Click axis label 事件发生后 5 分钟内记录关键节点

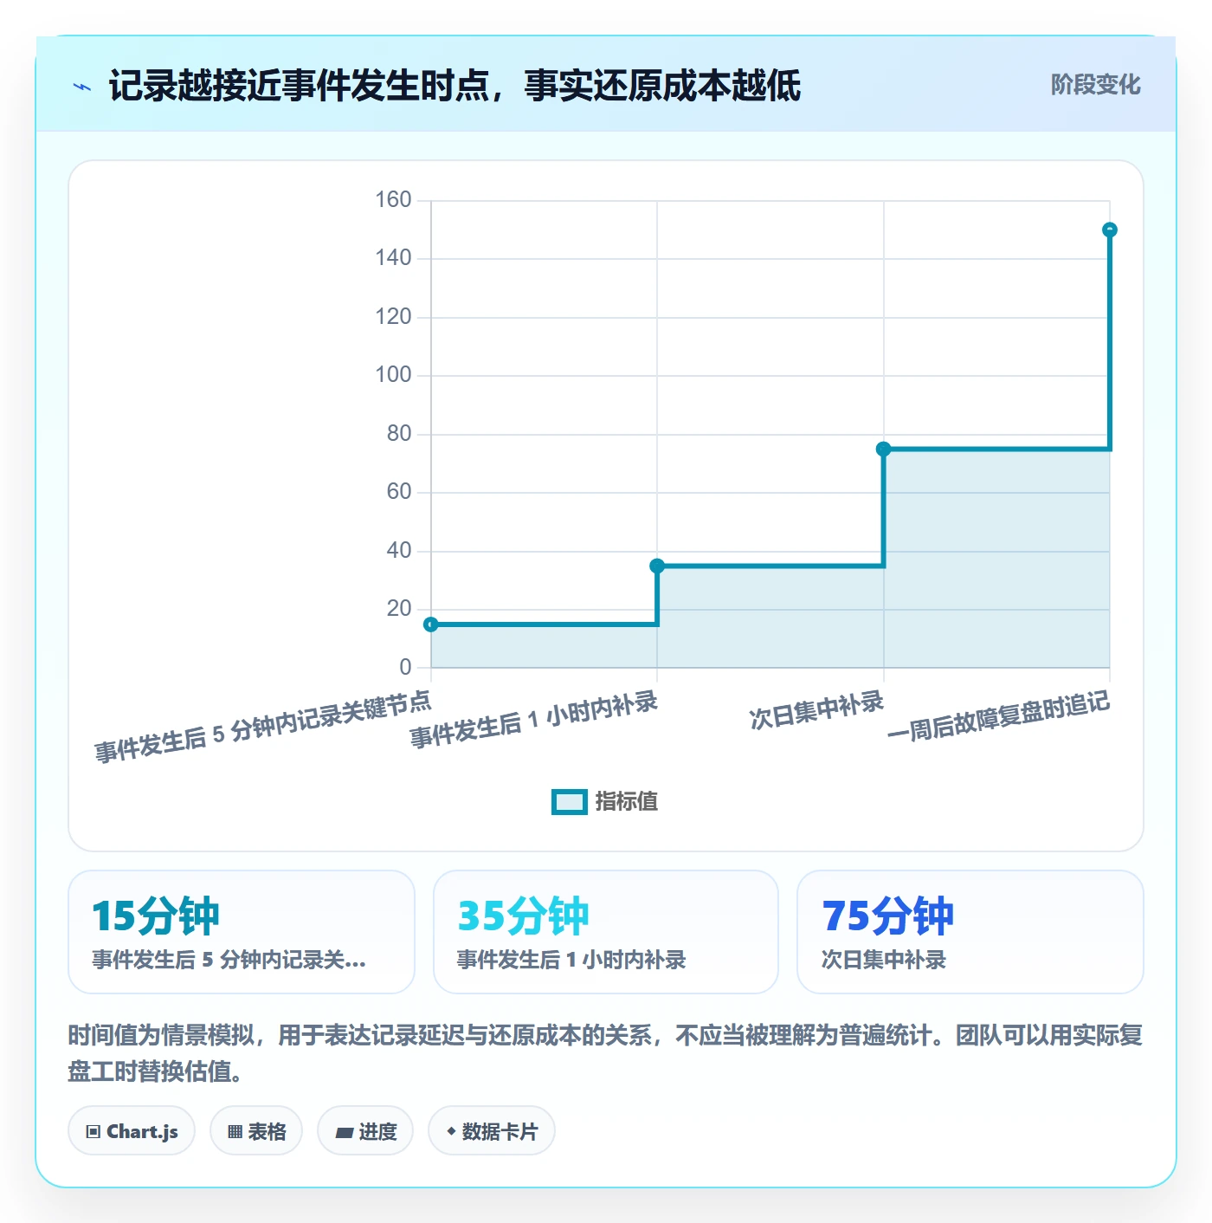coord(263,727)
